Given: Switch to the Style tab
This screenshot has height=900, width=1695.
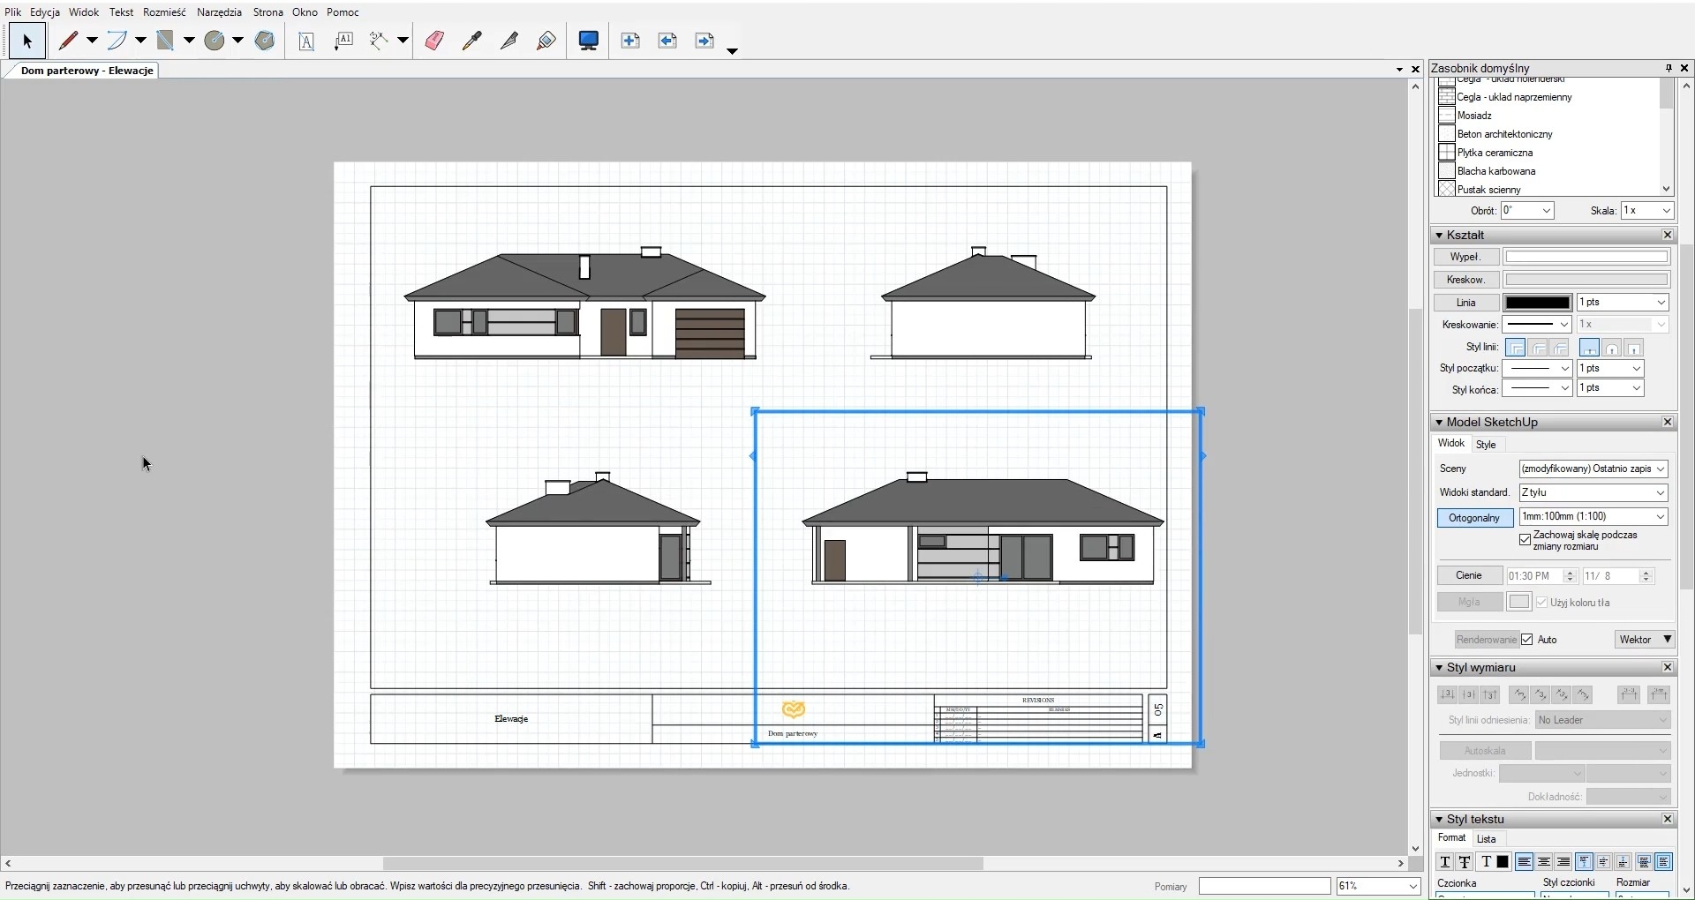Looking at the screenshot, I should pos(1486,445).
